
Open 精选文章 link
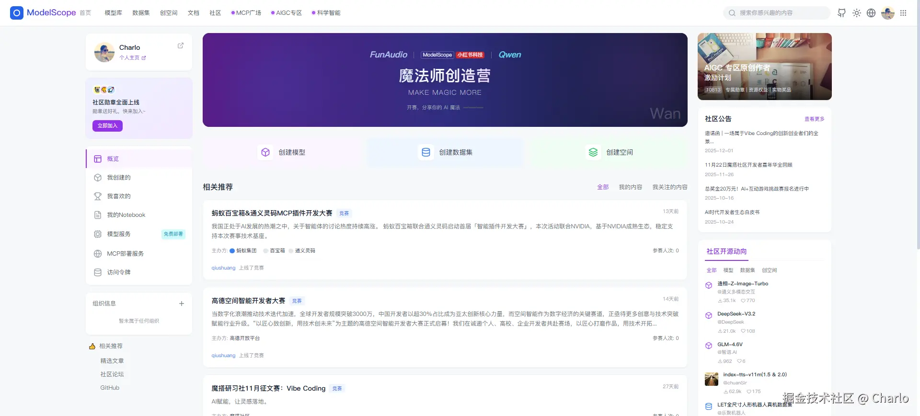coord(112,361)
